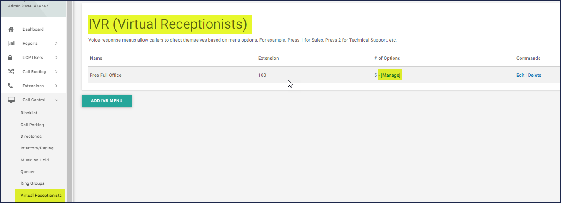Click the Call Control monitor icon

(x=11, y=100)
